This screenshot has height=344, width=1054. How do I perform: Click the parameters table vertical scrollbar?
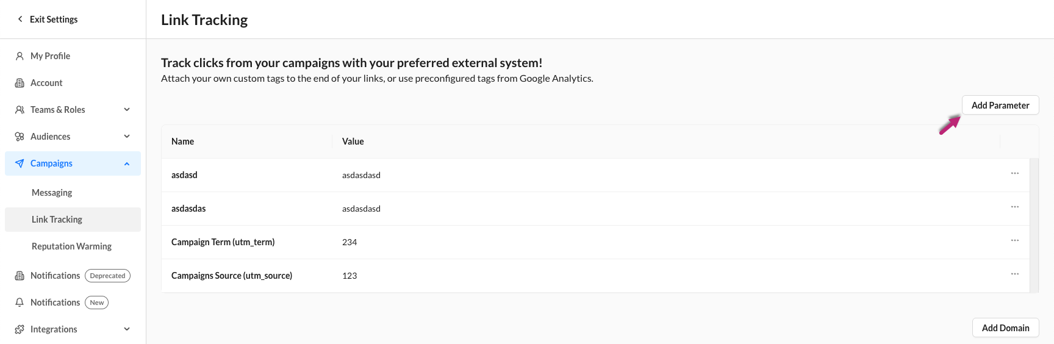[1034, 226]
